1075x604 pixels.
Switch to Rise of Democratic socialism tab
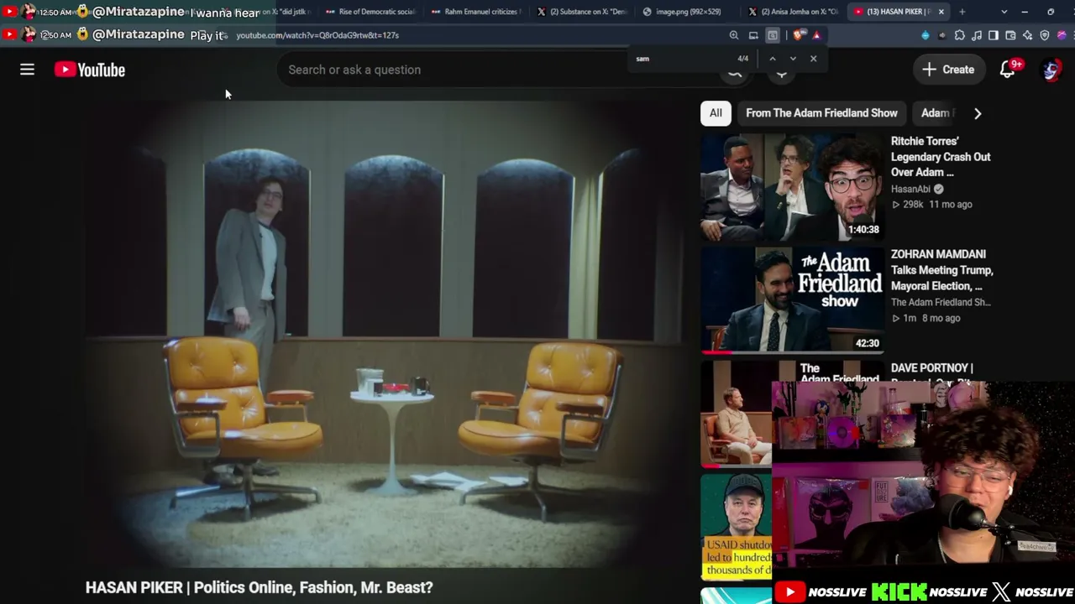click(371, 12)
